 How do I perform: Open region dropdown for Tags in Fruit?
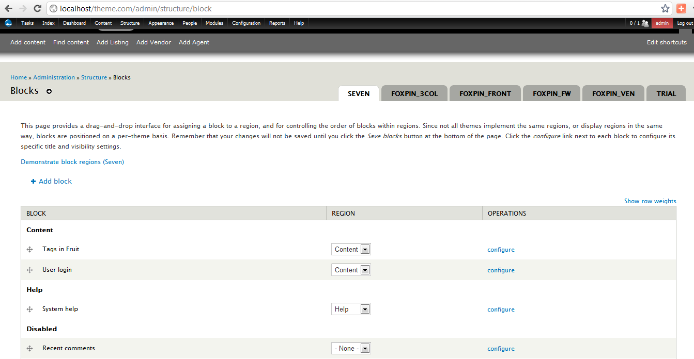(351, 249)
